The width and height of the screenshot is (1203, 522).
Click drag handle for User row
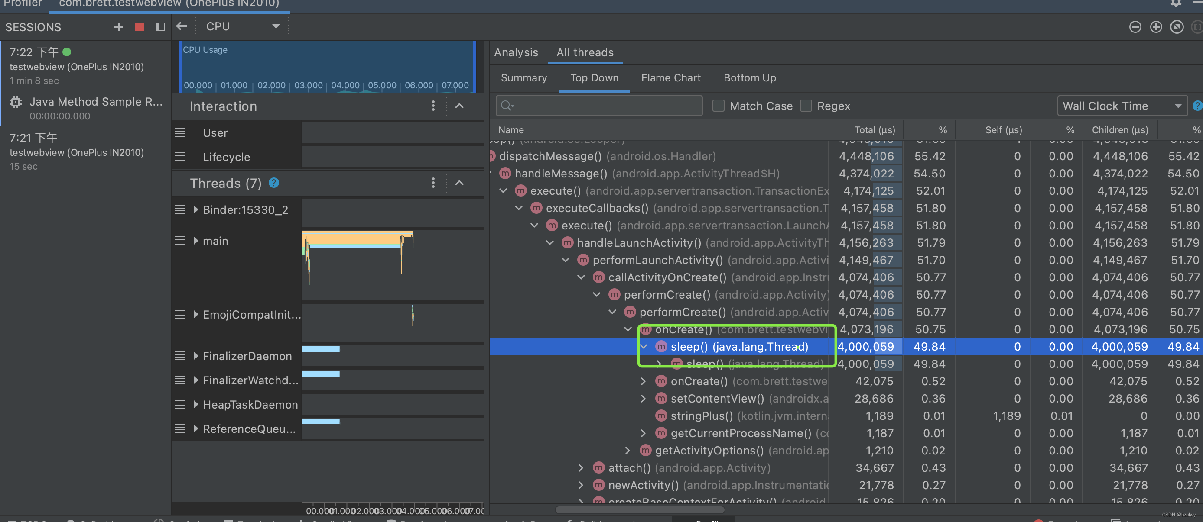[x=180, y=132]
